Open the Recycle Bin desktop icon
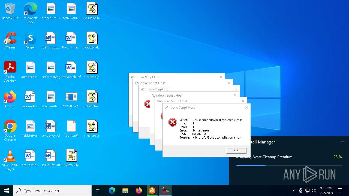Image resolution: width=349 pixels, height=196 pixels. (x=10, y=11)
